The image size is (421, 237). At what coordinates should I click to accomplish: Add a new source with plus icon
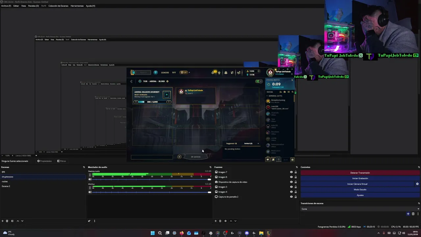tap(216, 221)
